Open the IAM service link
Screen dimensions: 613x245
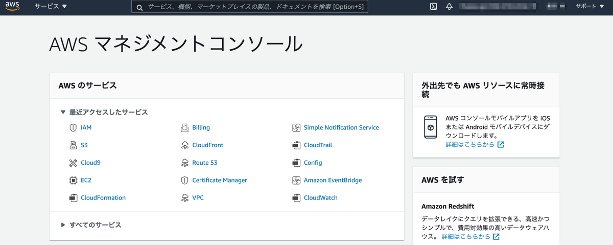[86, 127]
